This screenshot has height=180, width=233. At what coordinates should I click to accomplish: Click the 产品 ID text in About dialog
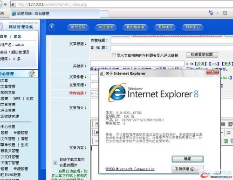point(135,120)
